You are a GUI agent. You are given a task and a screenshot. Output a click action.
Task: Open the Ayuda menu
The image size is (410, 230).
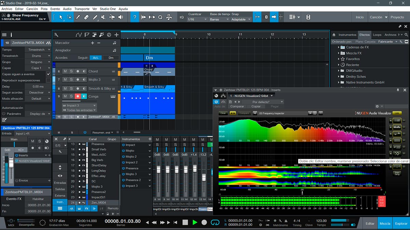123,9
